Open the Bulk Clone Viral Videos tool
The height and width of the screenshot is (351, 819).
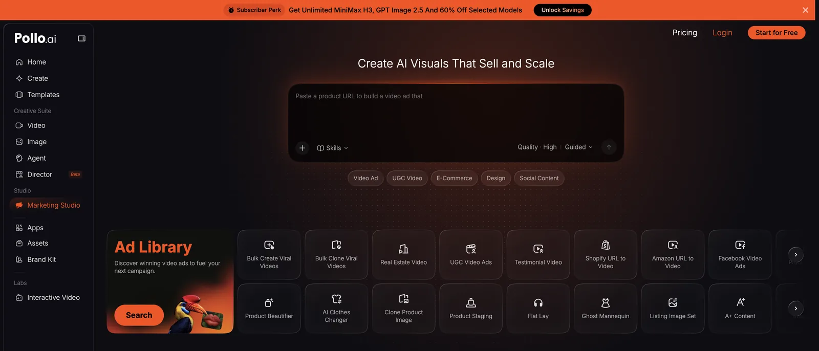(336, 255)
